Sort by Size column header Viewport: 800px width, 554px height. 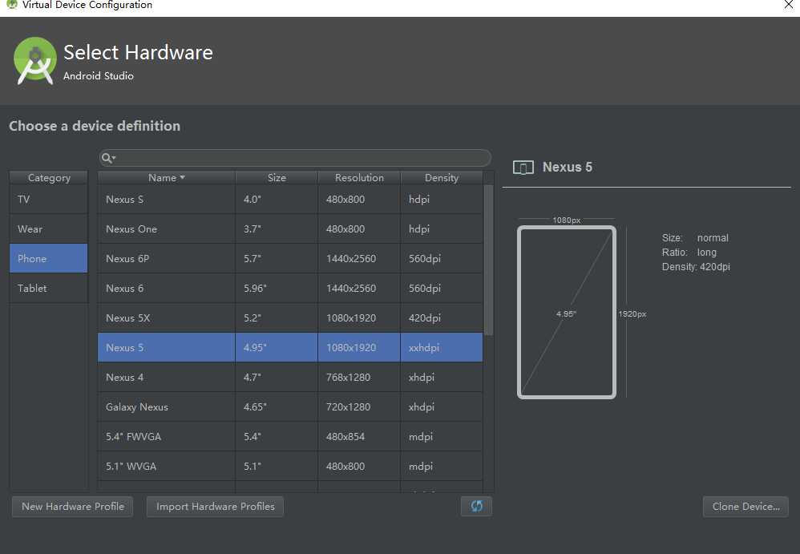point(277,177)
